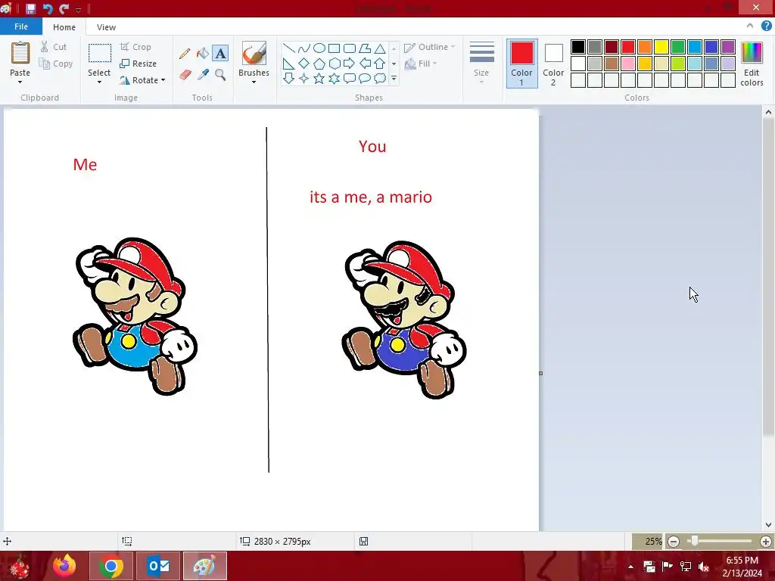Select the Magnifier tool
This screenshot has height=581, width=775.
(x=220, y=75)
